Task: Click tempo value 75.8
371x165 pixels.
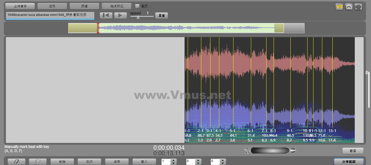Action: [322, 135]
